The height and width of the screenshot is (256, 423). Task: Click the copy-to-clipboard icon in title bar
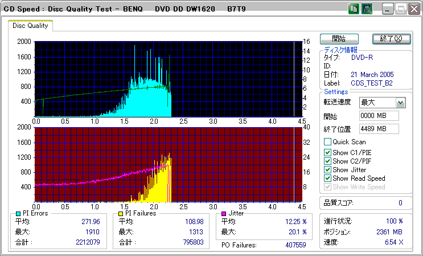pos(354,9)
